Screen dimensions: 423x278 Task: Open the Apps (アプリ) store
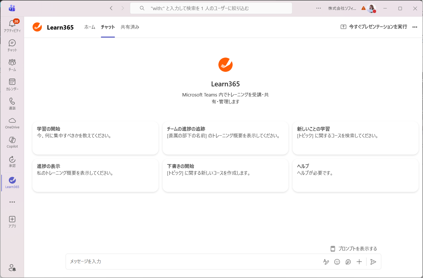[12, 222]
